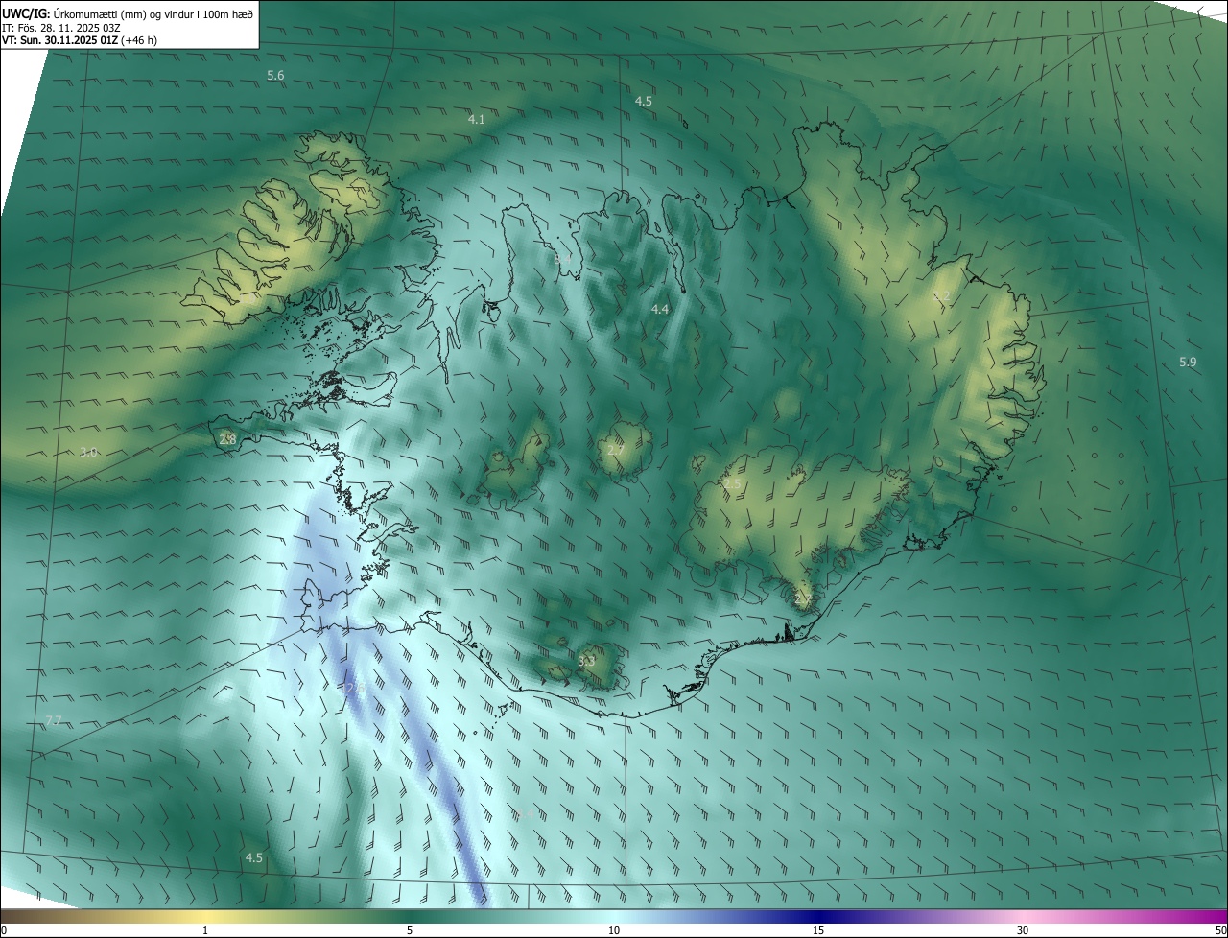Click the 5 tick on the color scale
The height and width of the screenshot is (938, 1228).
410,930
